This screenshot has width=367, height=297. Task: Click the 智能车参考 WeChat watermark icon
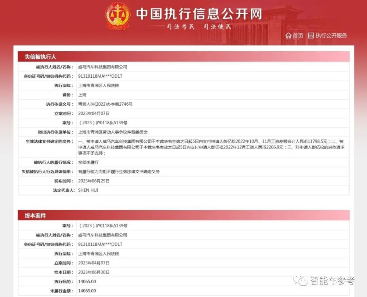[x=301, y=280]
